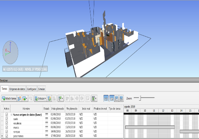Click the XYZ axis indicator in viewport

pos(10,52)
